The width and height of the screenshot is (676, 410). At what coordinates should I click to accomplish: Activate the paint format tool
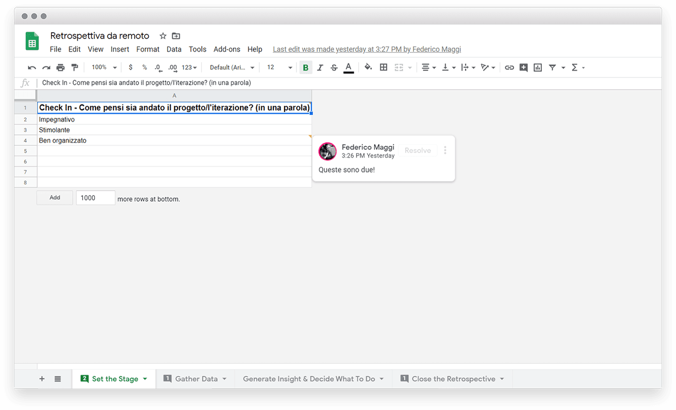[75, 67]
